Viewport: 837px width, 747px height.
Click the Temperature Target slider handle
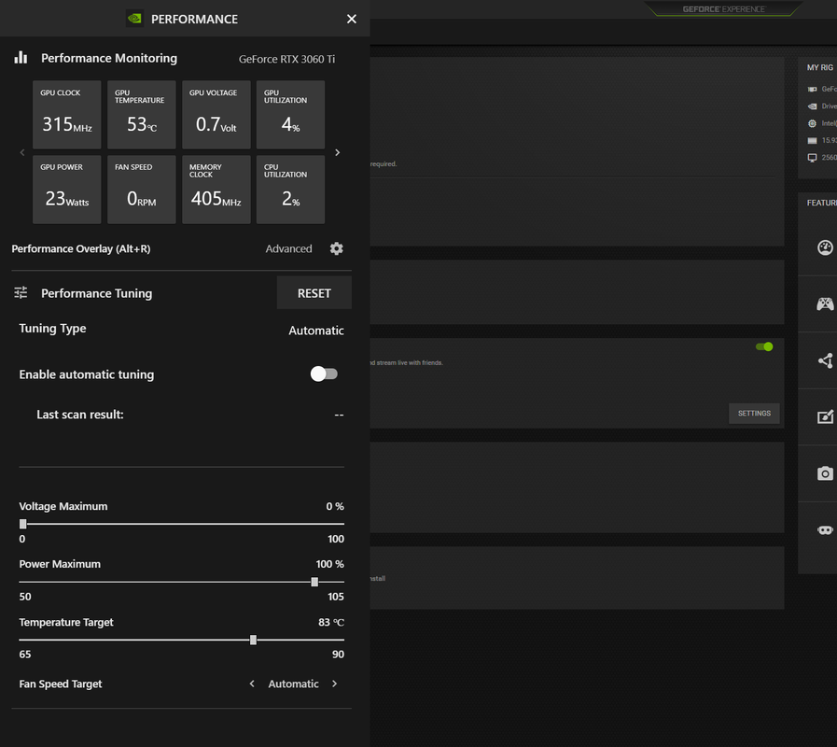(253, 640)
